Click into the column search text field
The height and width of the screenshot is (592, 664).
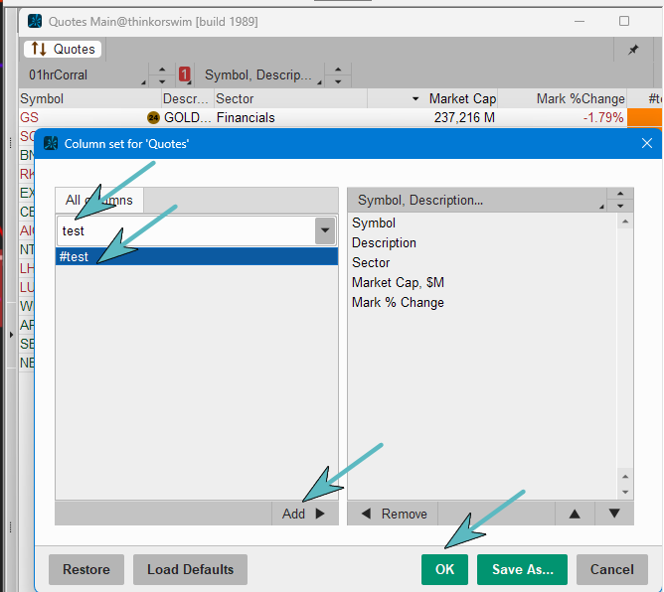click(x=184, y=231)
